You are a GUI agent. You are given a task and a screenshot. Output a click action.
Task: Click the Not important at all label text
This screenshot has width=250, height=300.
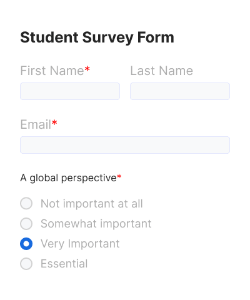click(x=92, y=204)
